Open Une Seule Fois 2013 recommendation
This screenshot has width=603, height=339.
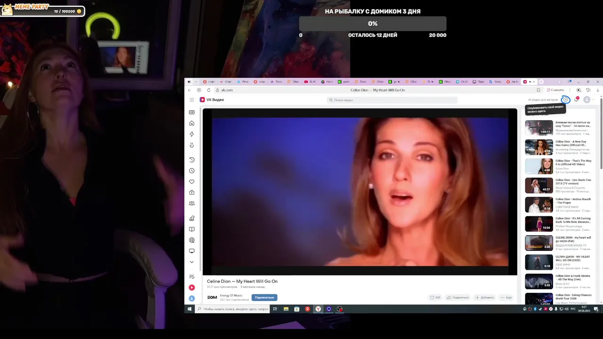558,186
